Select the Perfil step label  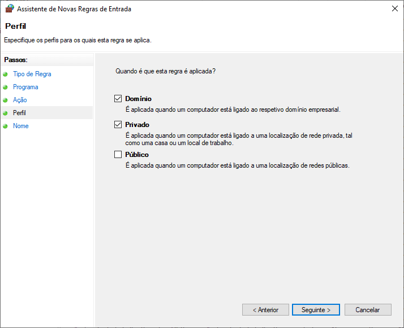pyautogui.click(x=19, y=113)
